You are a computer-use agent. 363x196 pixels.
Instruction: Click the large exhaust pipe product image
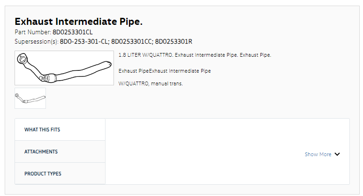(x=64, y=68)
